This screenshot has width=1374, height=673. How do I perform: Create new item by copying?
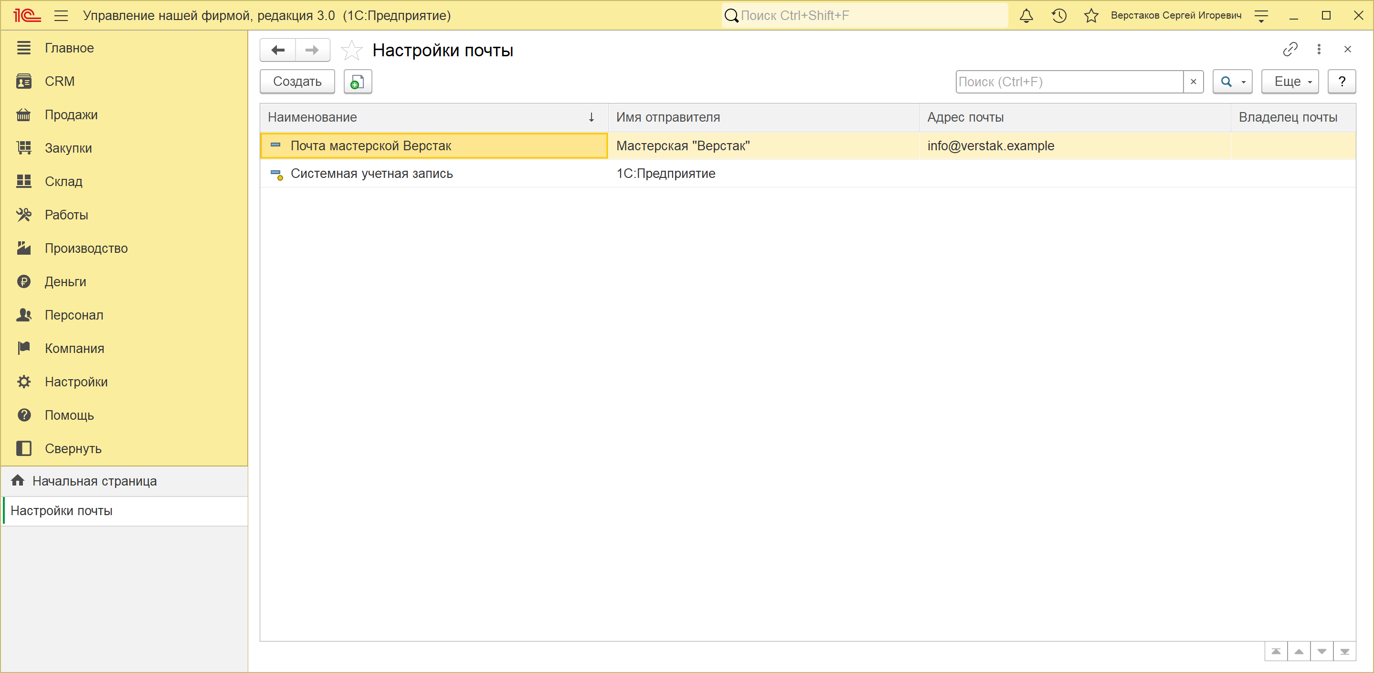pyautogui.click(x=358, y=82)
